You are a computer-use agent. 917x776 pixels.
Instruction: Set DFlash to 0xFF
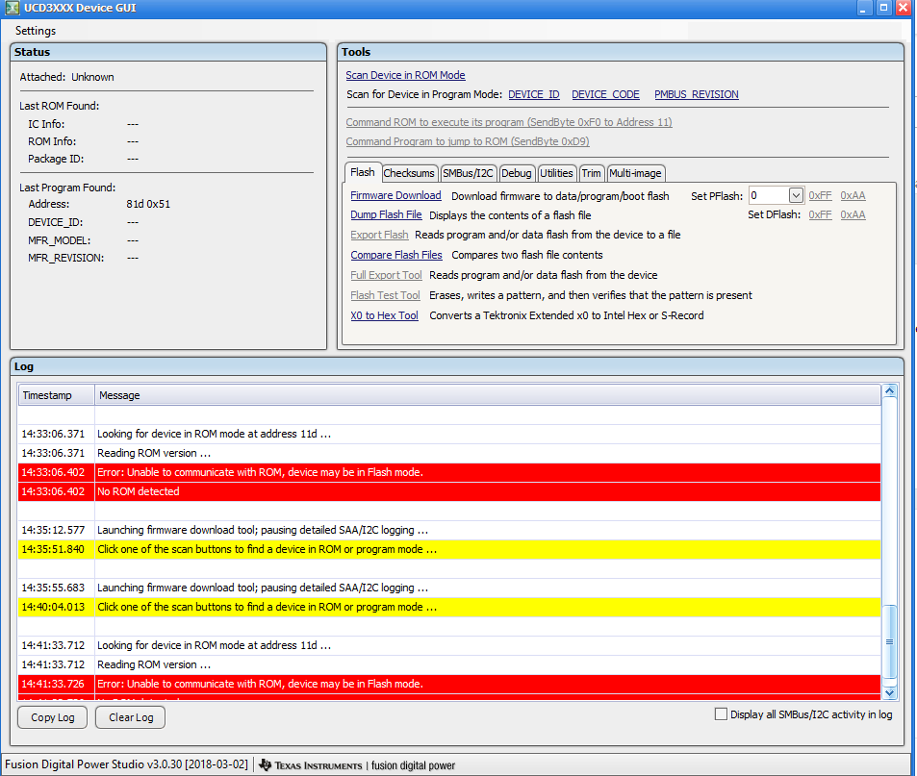[820, 215]
